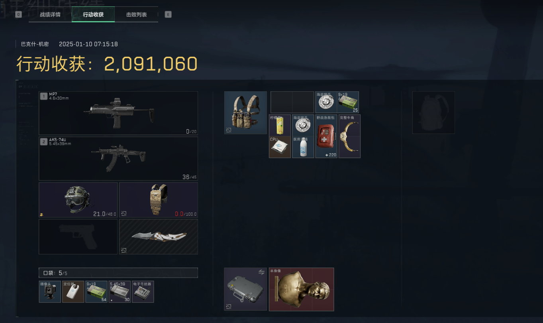The width and height of the screenshot is (543, 323).
Task: Click the 摄像头 camera item in pocket
Action: (50, 291)
